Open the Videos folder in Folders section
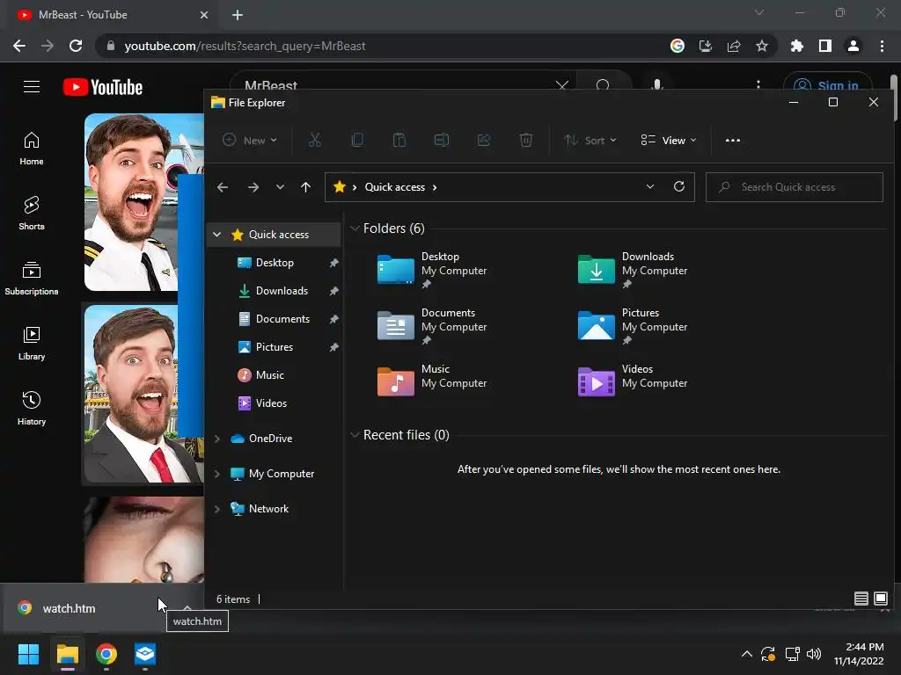Viewport: 901px width, 675px height. click(632, 381)
